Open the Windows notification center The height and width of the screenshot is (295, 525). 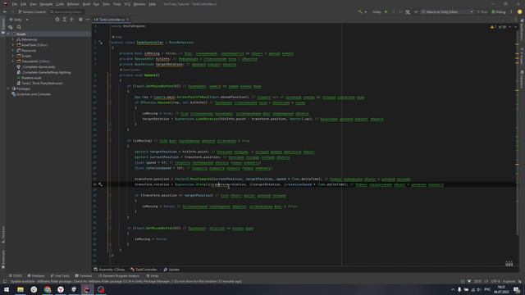(517, 289)
